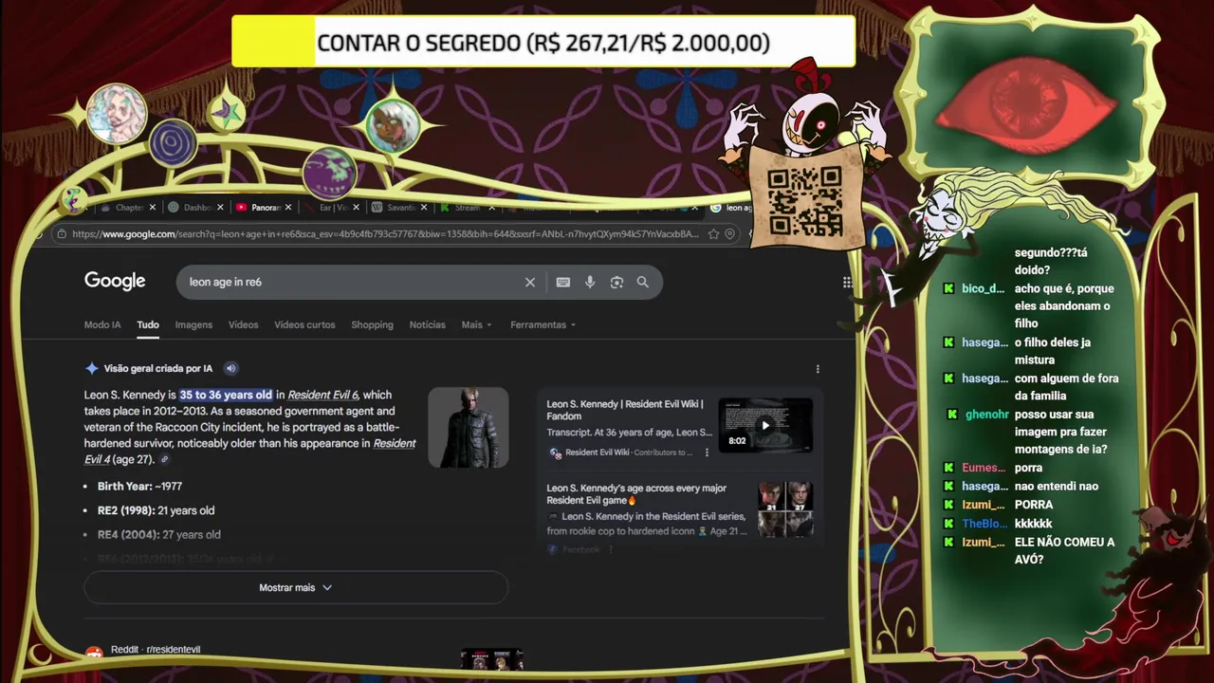
Task: Click the dark-skinned character avatar bubble
Action: pos(392,126)
